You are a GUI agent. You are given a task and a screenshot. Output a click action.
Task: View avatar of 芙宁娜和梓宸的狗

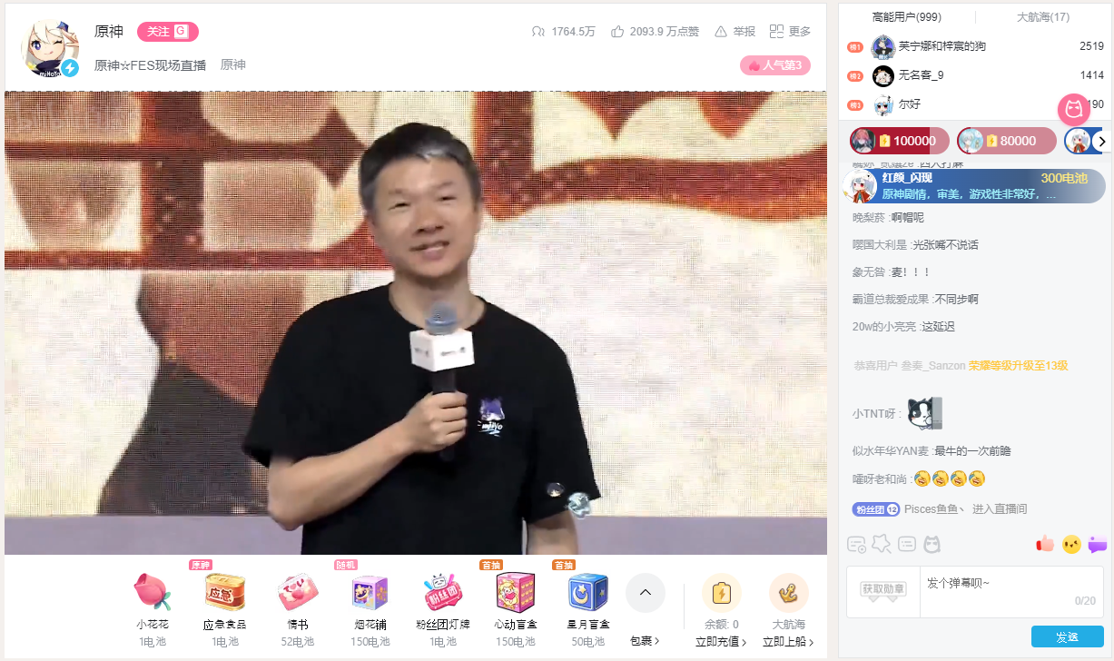click(883, 46)
